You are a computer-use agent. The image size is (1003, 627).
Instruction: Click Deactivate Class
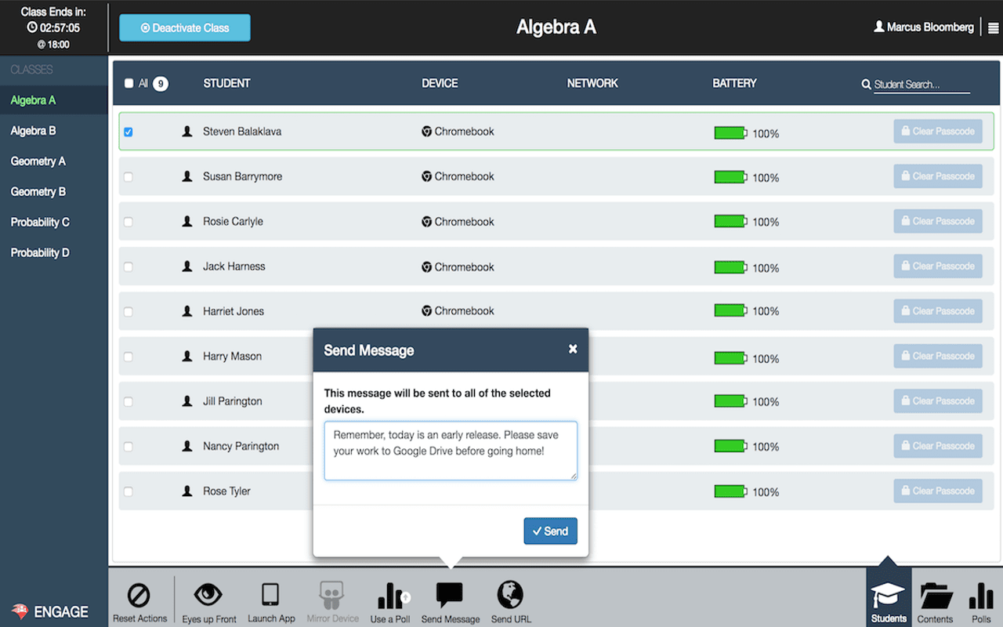coord(184,27)
